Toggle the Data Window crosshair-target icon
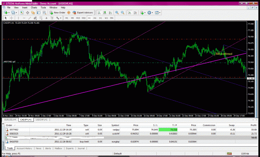 (27, 12)
